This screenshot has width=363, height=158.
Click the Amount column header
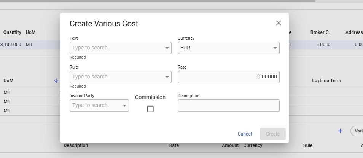click(x=230, y=145)
